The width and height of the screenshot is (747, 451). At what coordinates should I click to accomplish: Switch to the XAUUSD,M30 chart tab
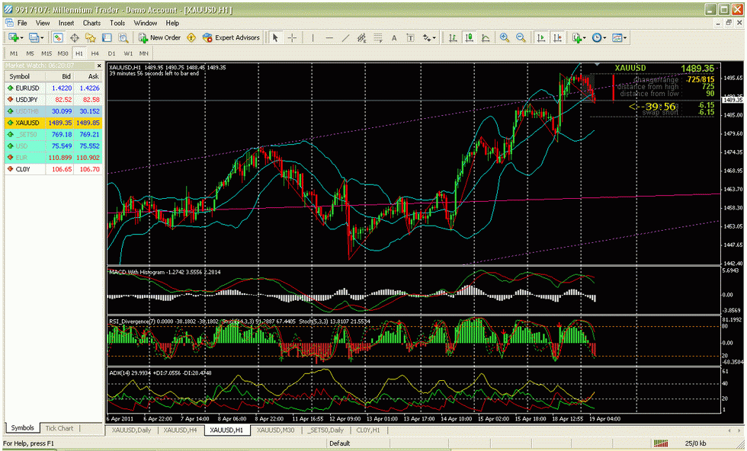pos(276,430)
